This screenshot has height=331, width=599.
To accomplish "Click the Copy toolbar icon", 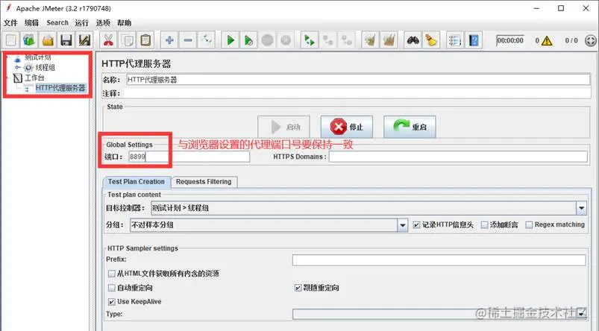I will 127,40.
